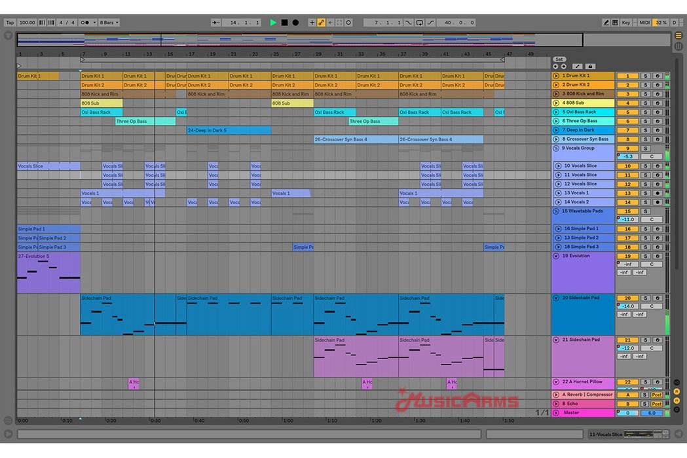Toggle Automation Arm in the control bar

322,22
